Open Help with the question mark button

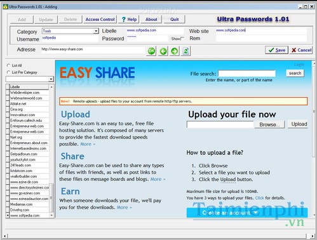[x=130, y=20]
